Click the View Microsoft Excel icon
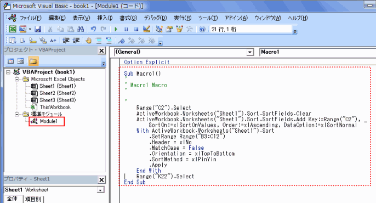 (13, 29)
